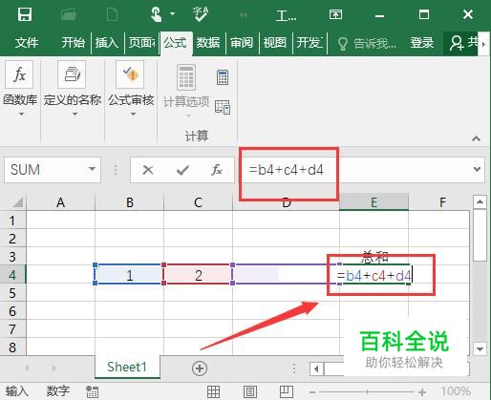Image resolution: width=491 pixels, height=400 pixels.
Task: Click the Enter checkmark in formula bar
Action: 182,170
